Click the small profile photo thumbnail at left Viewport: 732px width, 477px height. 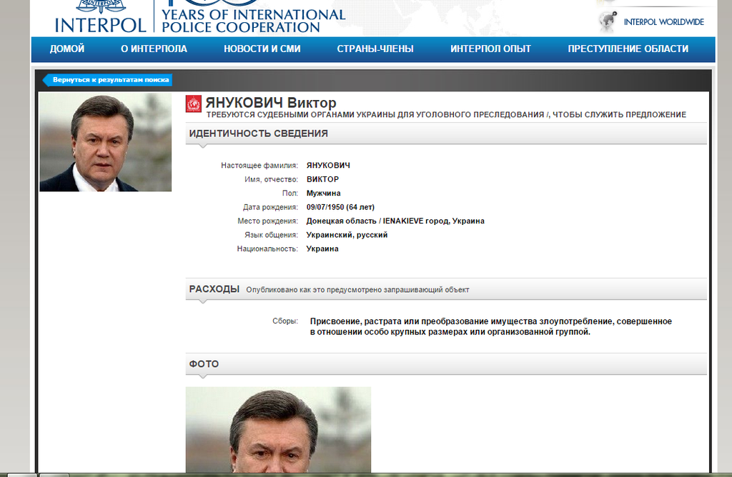105,143
